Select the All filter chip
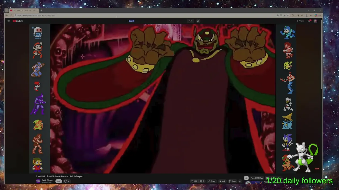Image resolution: width=339 pixels, height=190 pixels. coord(246,178)
